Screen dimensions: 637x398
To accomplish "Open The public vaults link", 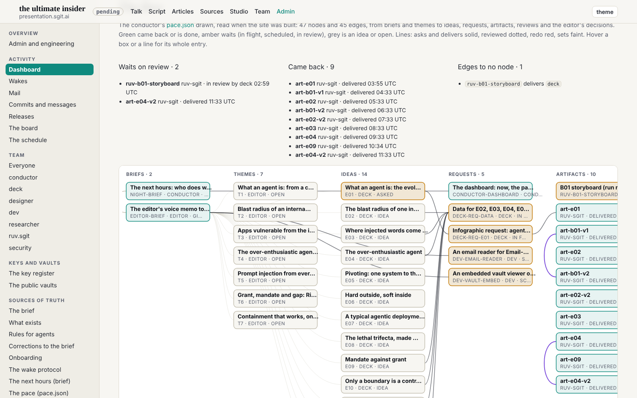I will coord(49,285).
